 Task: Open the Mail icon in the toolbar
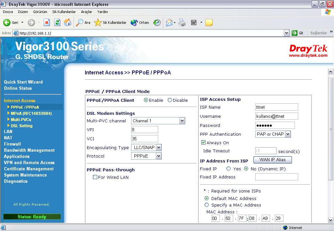tap(169, 23)
